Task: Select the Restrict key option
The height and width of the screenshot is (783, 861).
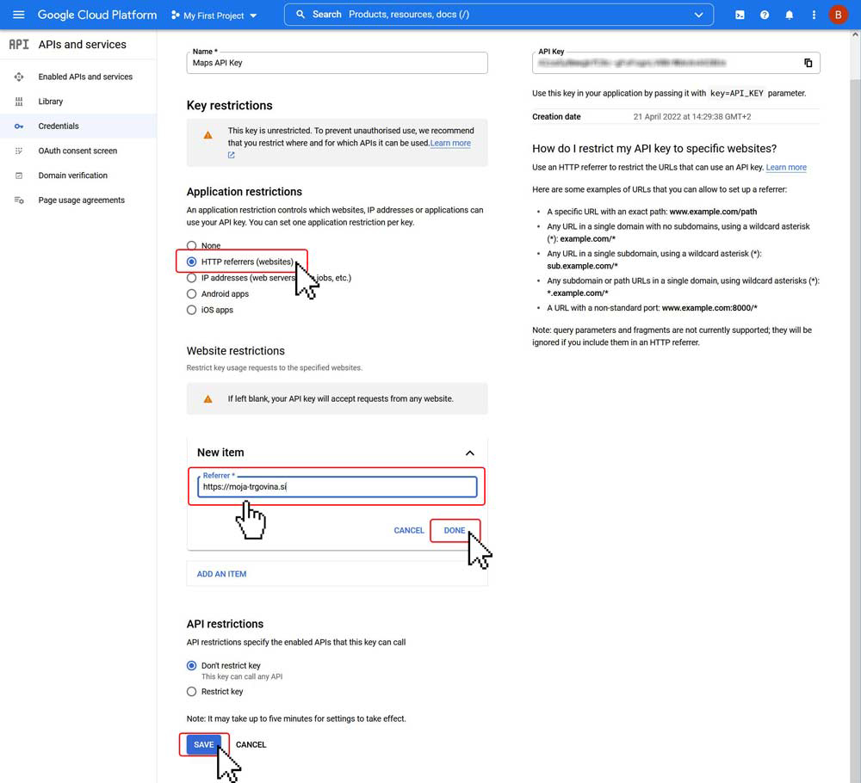Action: [192, 692]
